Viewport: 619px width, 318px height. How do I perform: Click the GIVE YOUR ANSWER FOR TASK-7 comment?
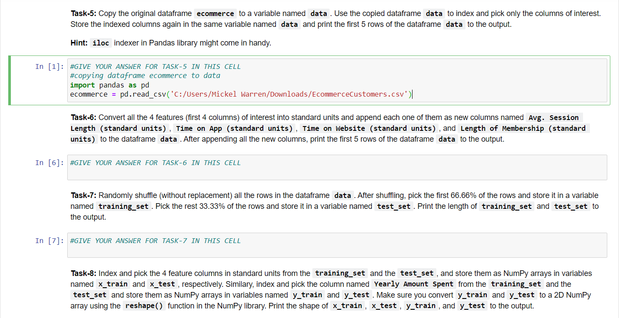pos(155,240)
